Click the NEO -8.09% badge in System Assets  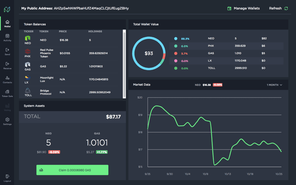point(54,152)
